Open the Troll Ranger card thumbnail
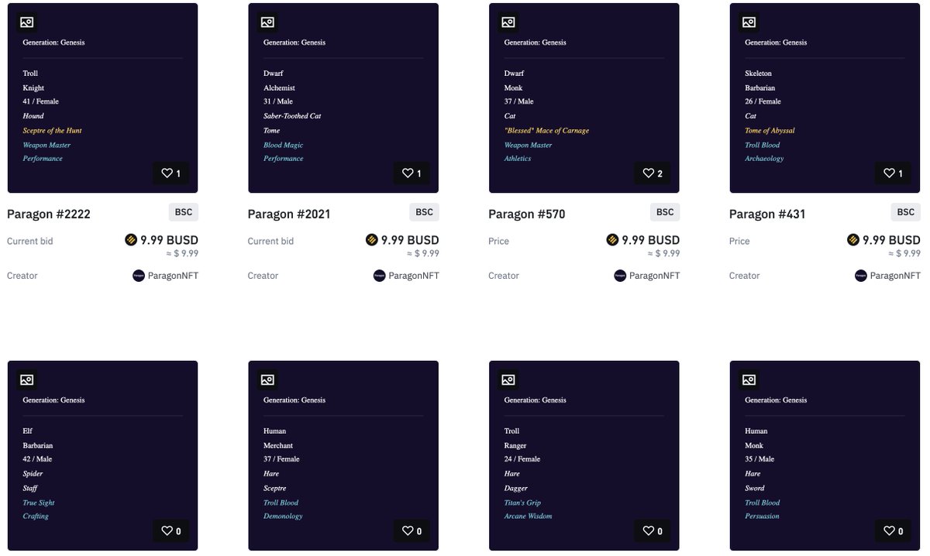Screen dimensions: 930x556 pyautogui.click(x=584, y=455)
